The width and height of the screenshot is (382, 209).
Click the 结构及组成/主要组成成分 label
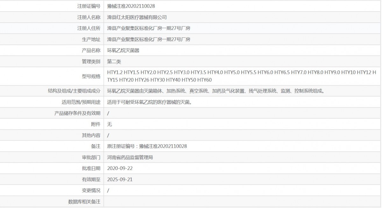click(x=74, y=91)
